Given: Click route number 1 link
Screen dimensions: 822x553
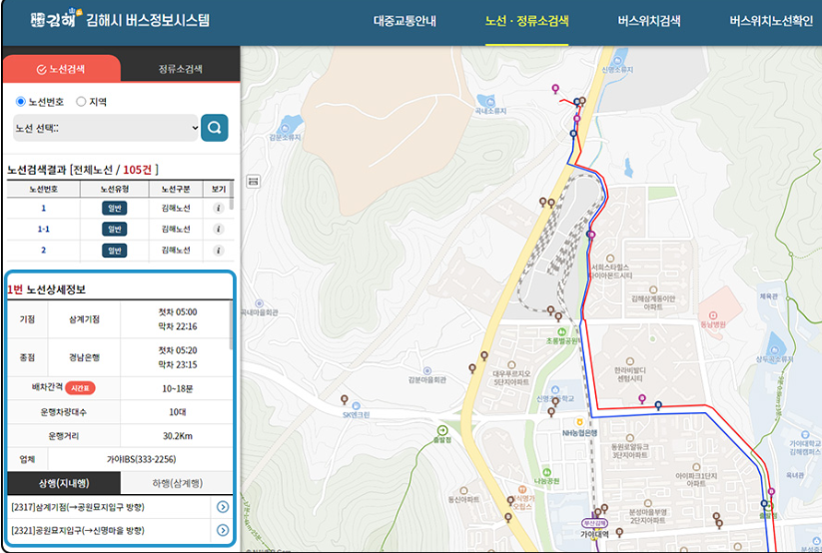Looking at the screenshot, I should (x=44, y=208).
